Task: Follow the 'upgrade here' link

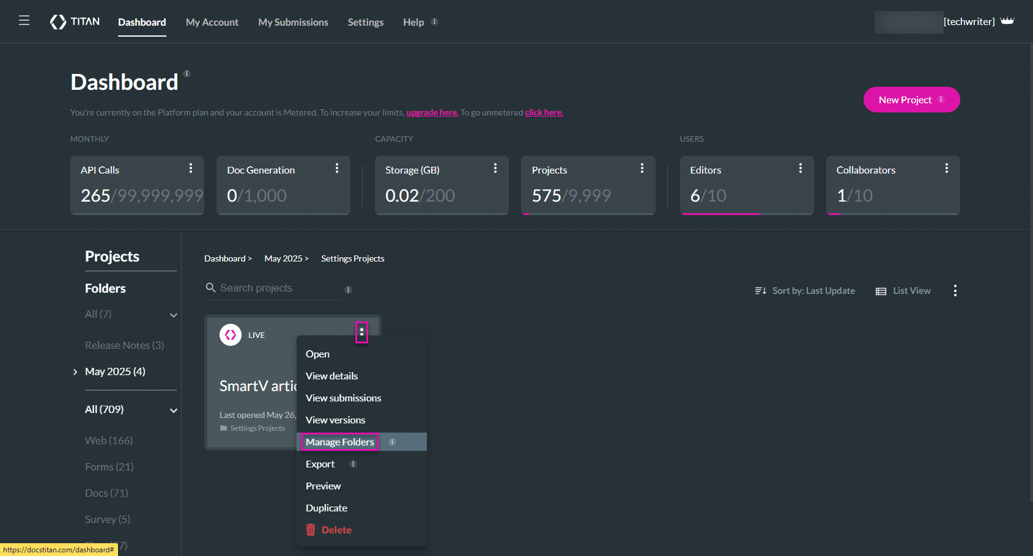Action: 432,112
